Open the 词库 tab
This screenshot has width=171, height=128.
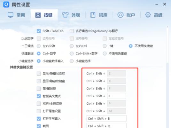pos(99,15)
